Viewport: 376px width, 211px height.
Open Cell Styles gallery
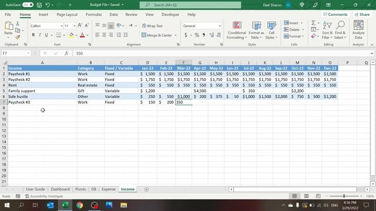point(271,30)
